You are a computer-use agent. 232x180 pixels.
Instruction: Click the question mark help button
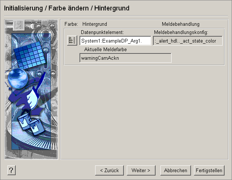pos(12,170)
